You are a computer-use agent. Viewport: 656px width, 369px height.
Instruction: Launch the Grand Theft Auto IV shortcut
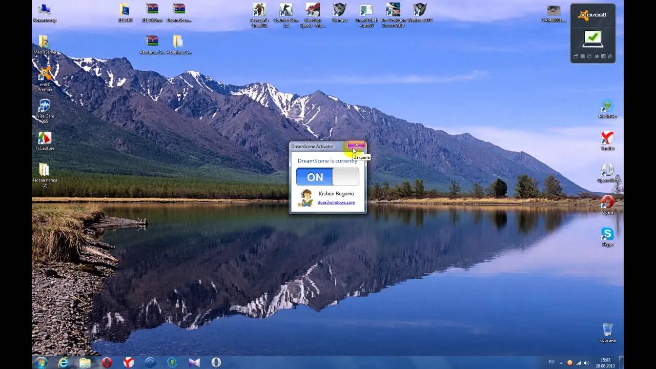point(366,15)
